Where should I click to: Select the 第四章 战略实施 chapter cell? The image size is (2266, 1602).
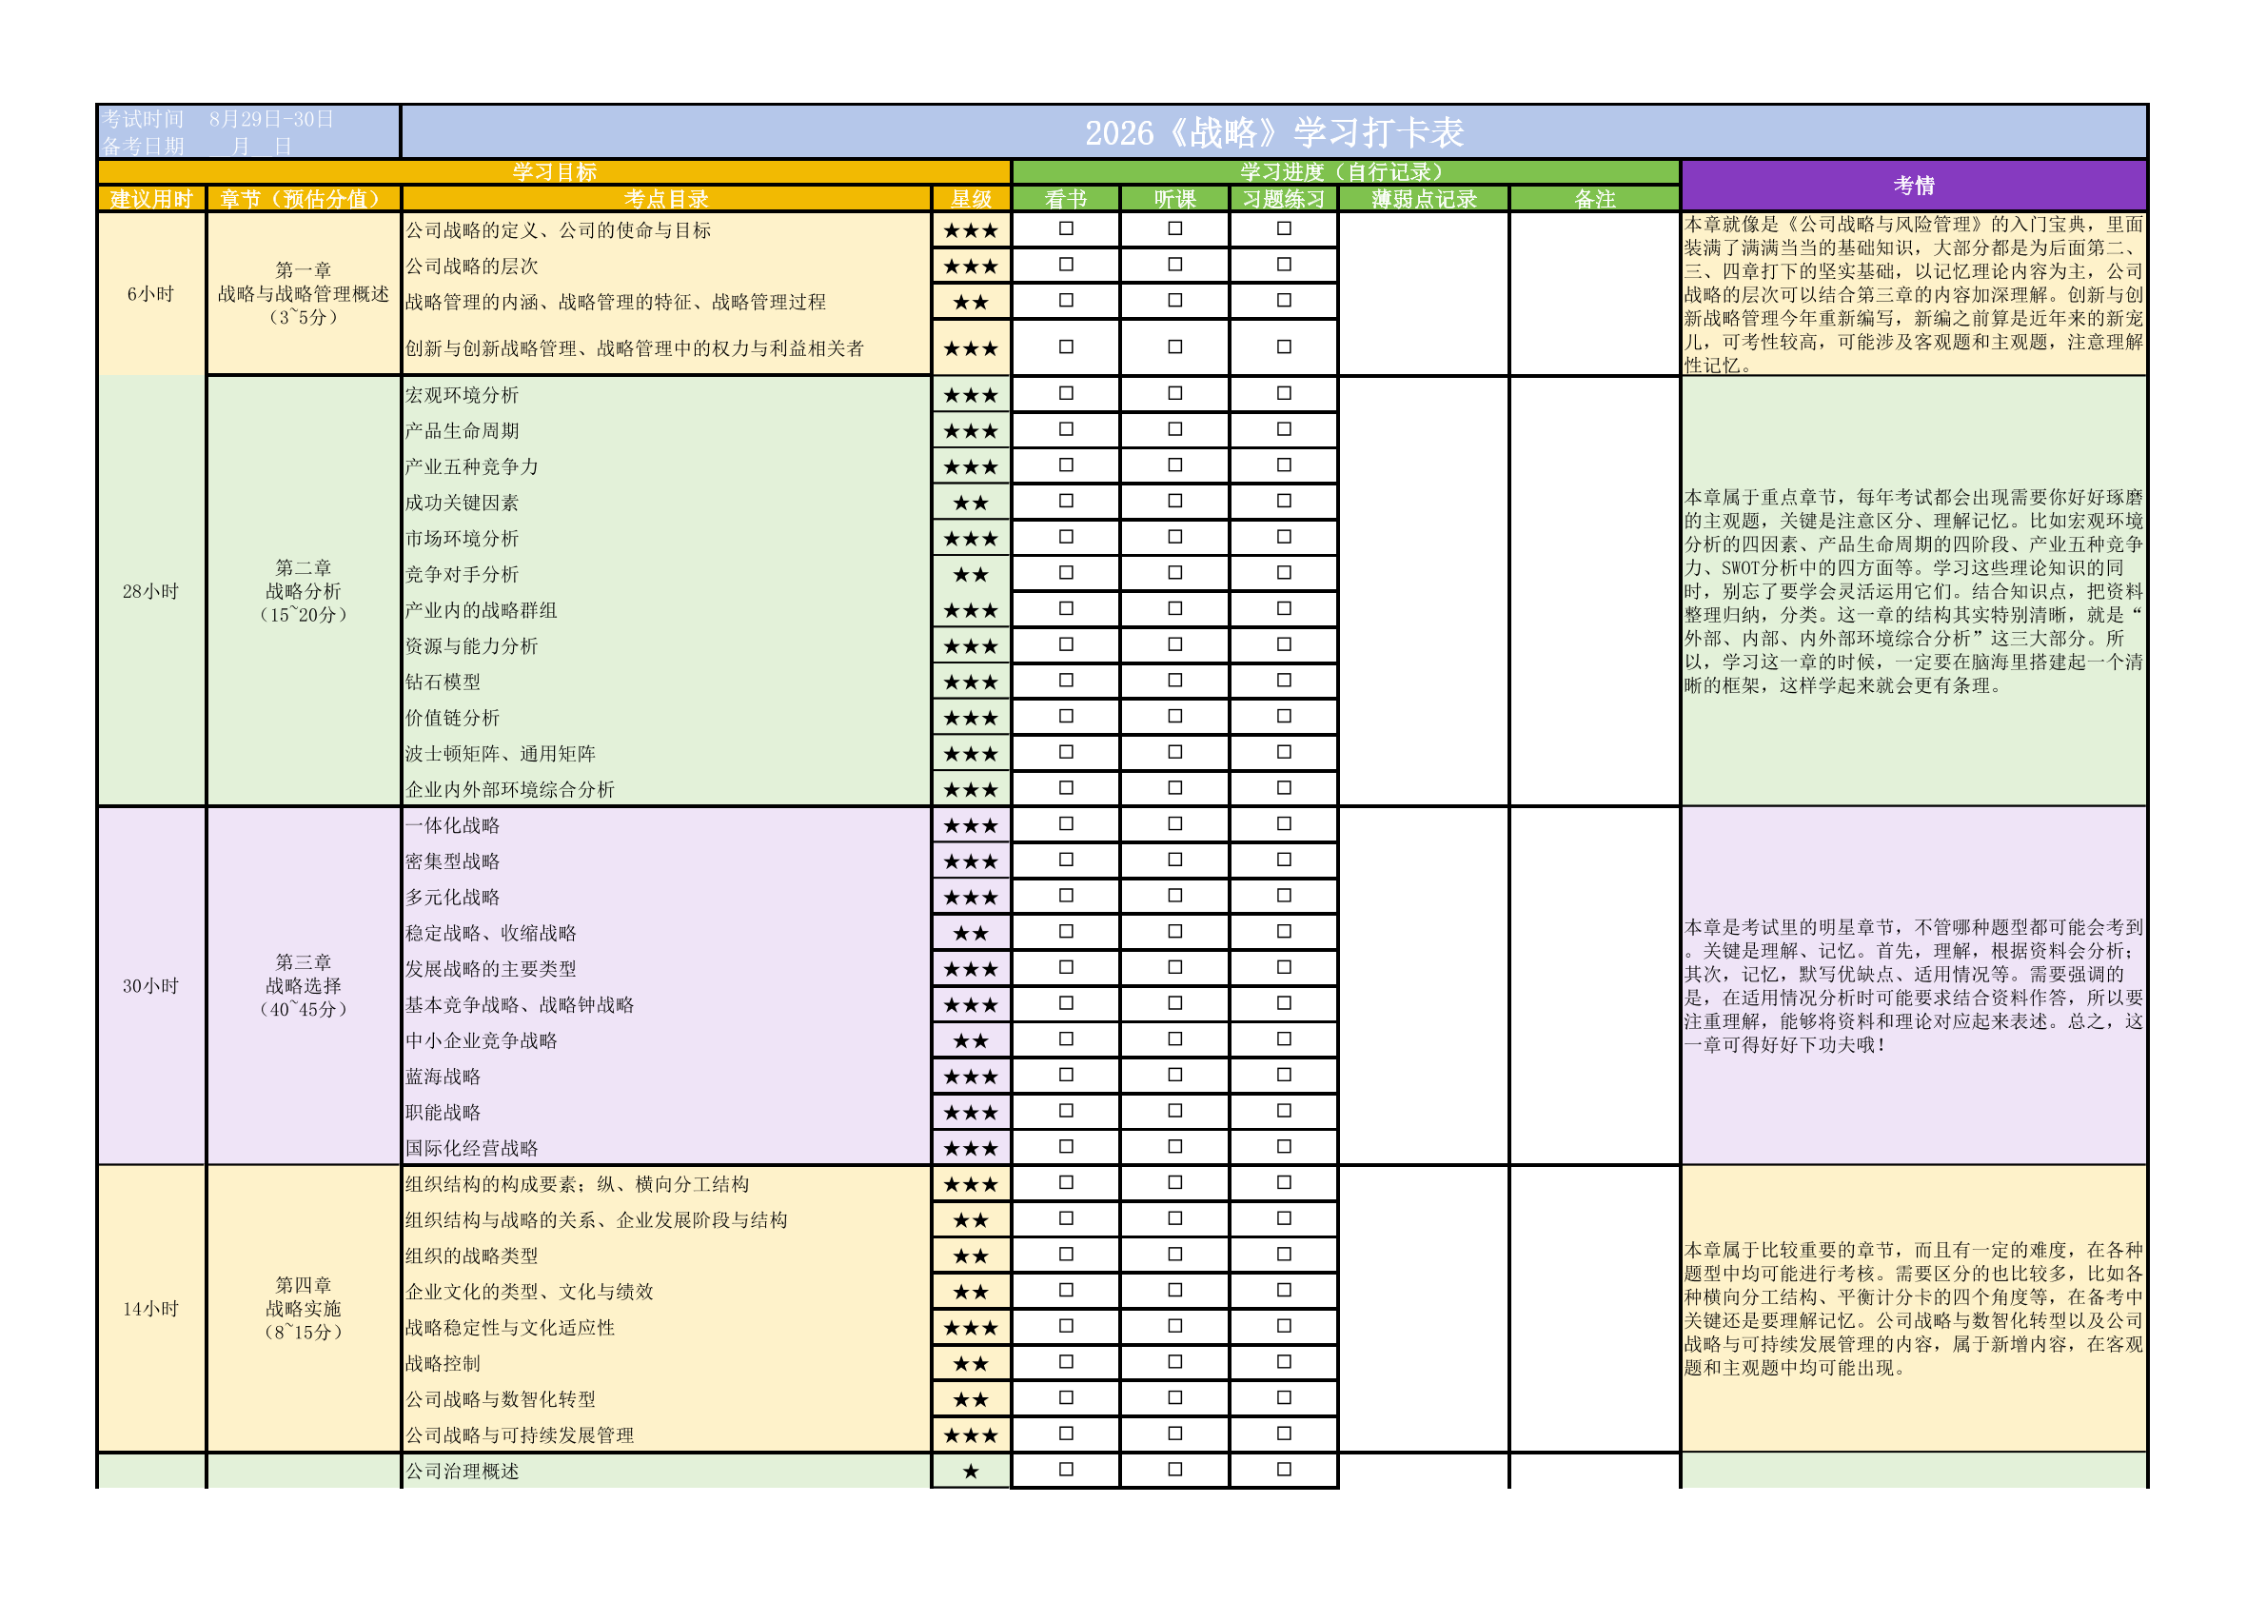[x=303, y=1308]
